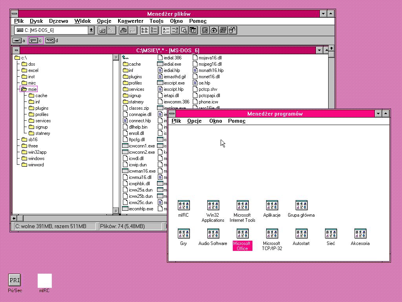The height and width of the screenshot is (302, 402).
Task: Open the Gry group
Action: coord(183,233)
